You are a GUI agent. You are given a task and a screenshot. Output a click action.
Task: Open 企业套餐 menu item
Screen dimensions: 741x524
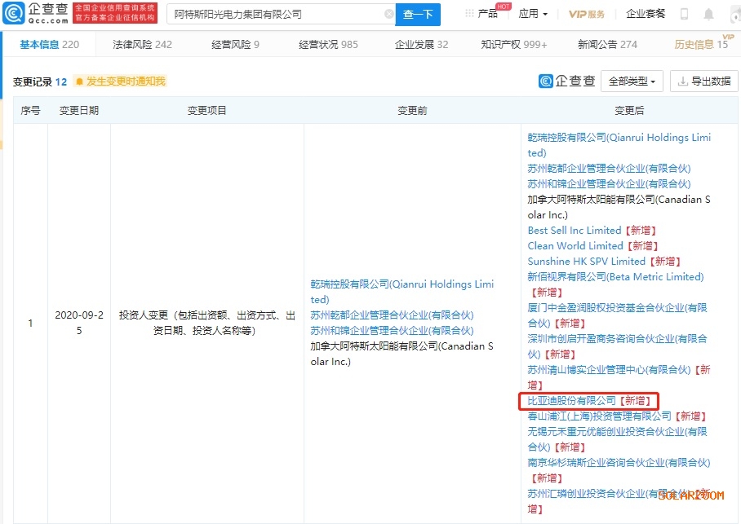tap(645, 14)
